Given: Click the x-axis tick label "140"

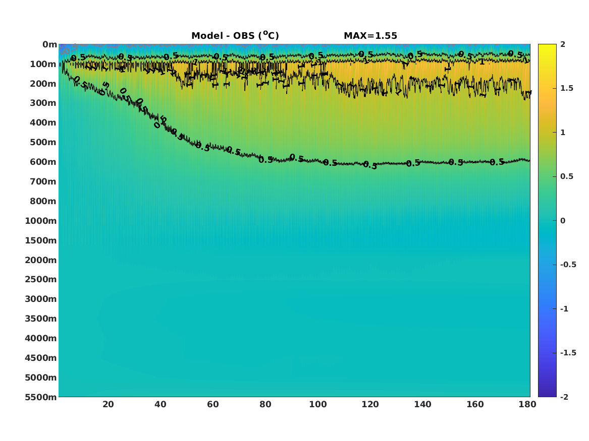Looking at the screenshot, I should (x=422, y=404).
